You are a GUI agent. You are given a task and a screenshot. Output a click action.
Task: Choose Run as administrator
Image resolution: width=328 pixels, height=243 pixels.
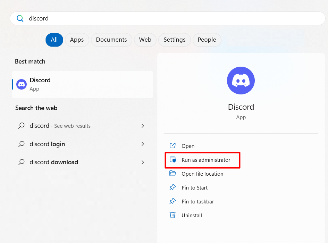click(x=206, y=160)
